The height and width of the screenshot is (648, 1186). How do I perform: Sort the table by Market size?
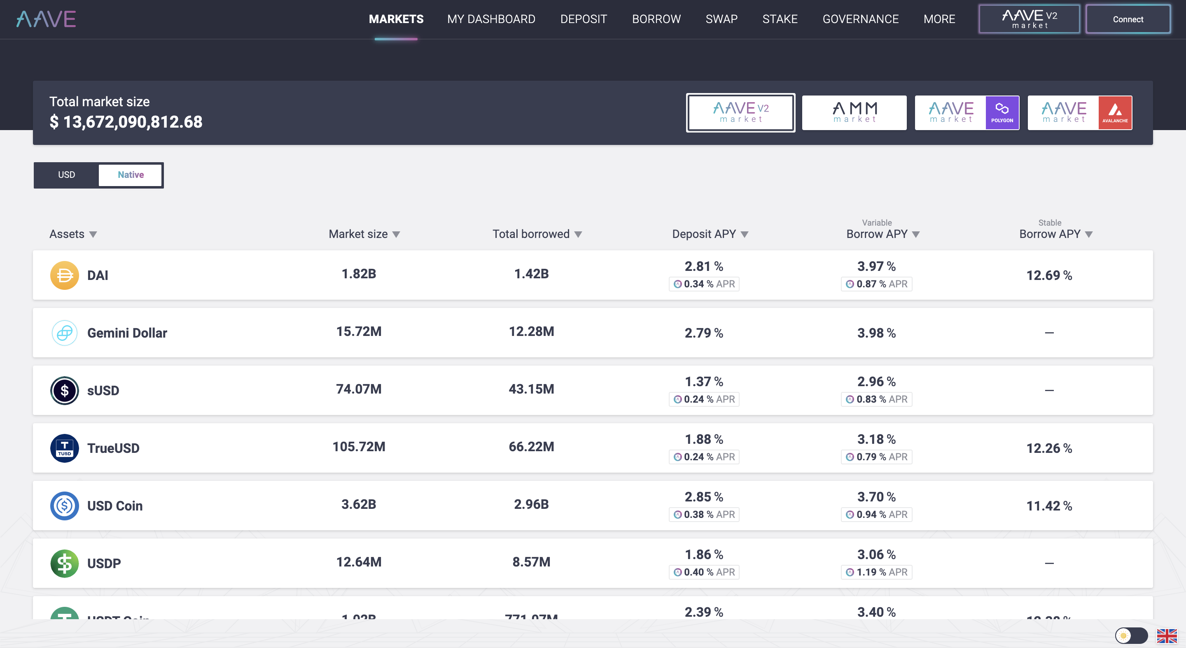364,234
